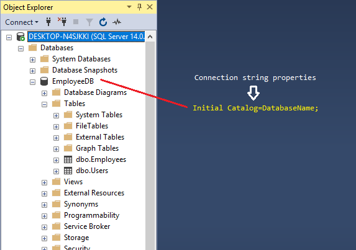Expand the FileTables node
Image resolution: width=356 pixels, height=250 pixels.
[x=57, y=127]
